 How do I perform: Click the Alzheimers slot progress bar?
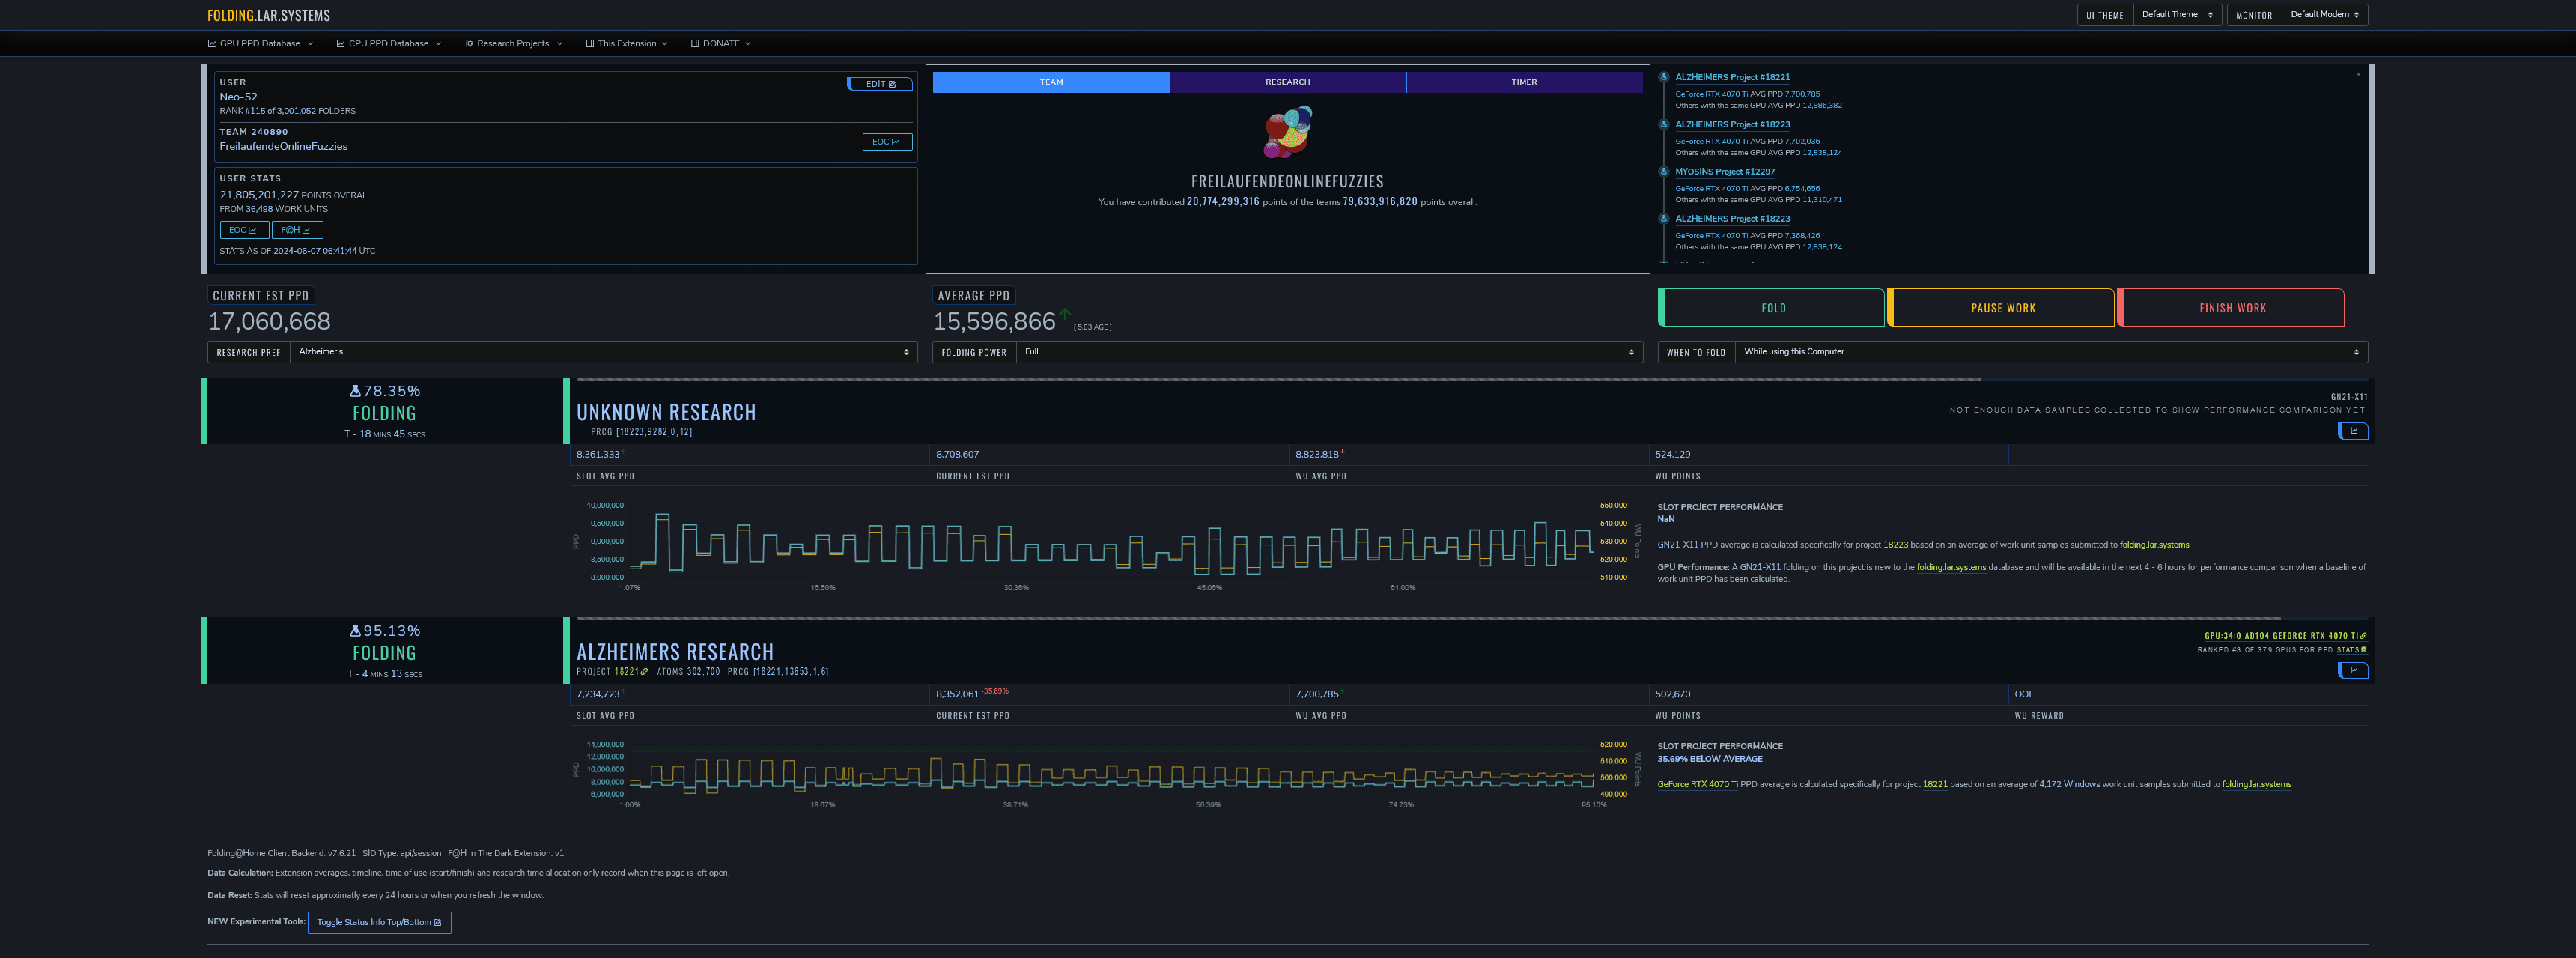click(1400, 619)
